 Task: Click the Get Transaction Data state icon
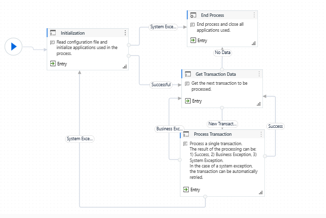pos(188,74)
